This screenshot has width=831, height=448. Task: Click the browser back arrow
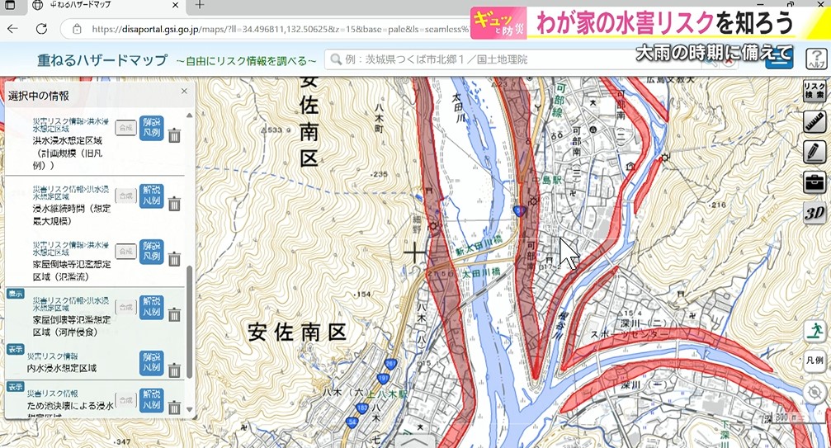(12, 29)
